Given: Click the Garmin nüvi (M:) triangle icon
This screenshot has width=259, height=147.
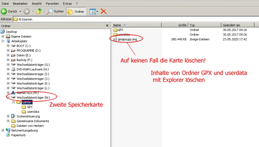Looking at the screenshot, I should click(x=13, y=93).
